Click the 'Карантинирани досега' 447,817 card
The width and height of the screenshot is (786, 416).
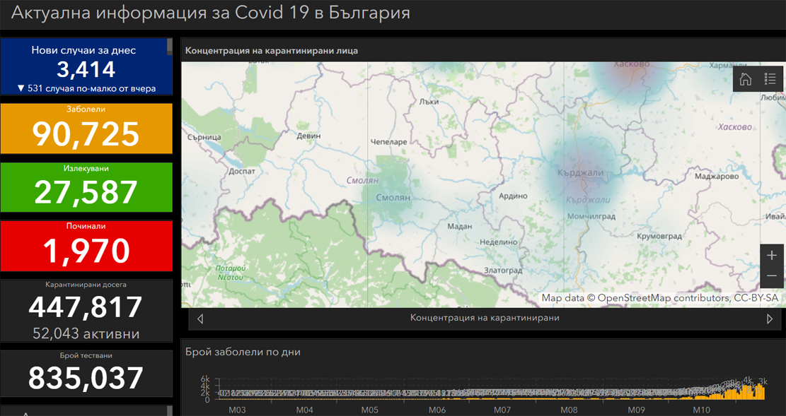click(x=86, y=310)
